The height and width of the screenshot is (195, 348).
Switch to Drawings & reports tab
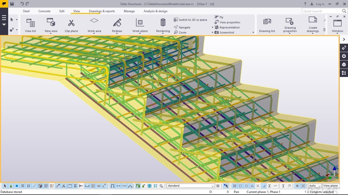(102, 11)
